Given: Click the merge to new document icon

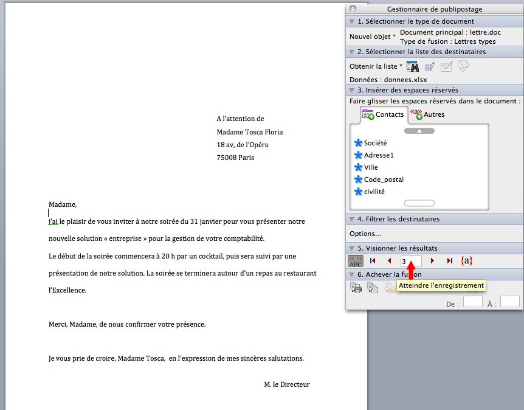Looking at the screenshot, I should (x=373, y=287).
